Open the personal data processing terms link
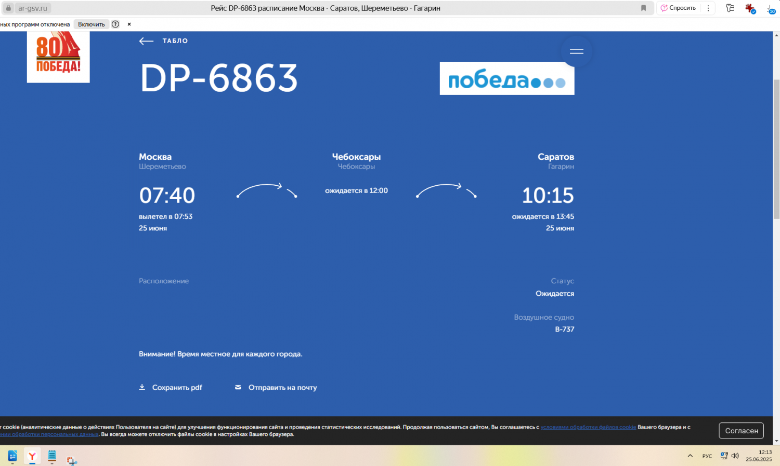 coord(49,434)
